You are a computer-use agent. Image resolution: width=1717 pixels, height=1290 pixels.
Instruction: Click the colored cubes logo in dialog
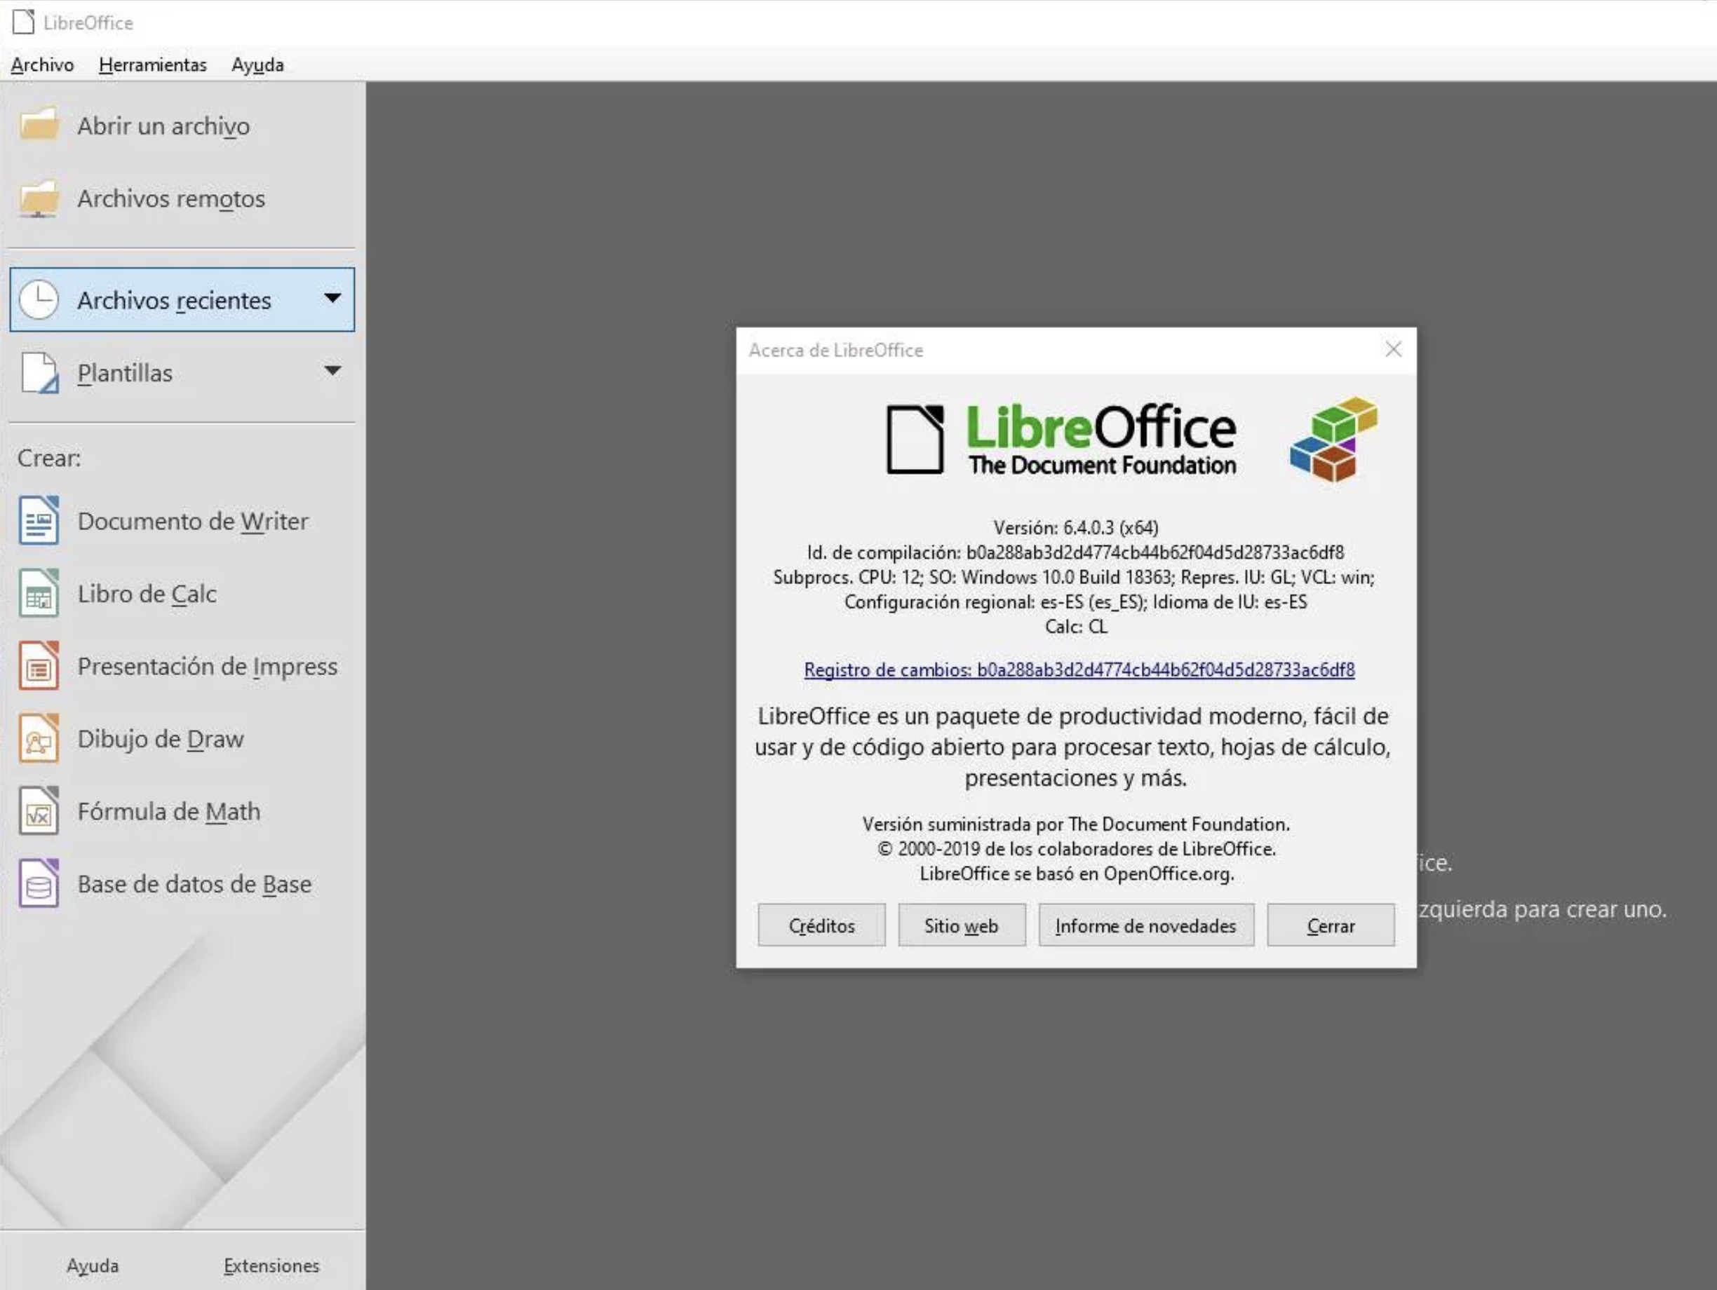coord(1333,439)
